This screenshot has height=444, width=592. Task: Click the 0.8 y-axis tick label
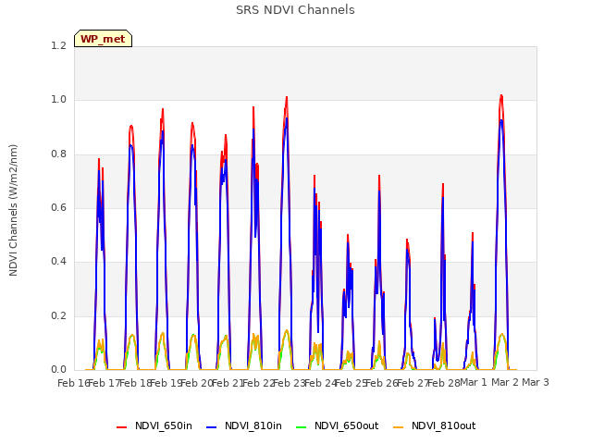(58, 154)
